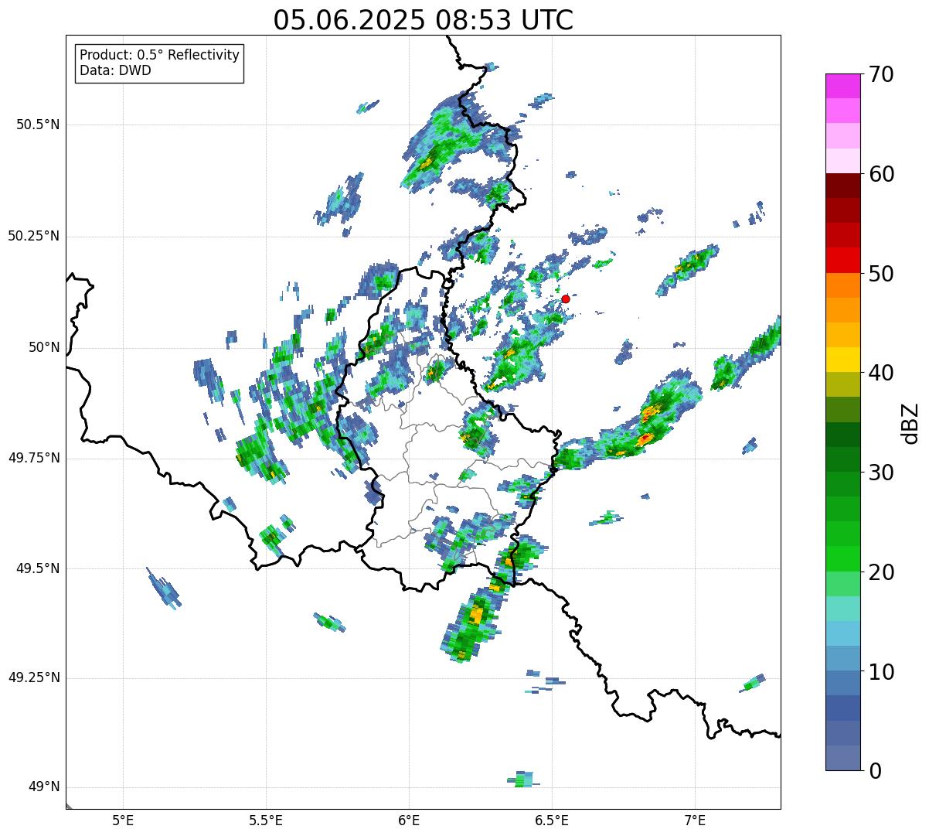The height and width of the screenshot is (836, 929).
Task: Click the bright magenta colorbar segment at top
Action: [843, 86]
